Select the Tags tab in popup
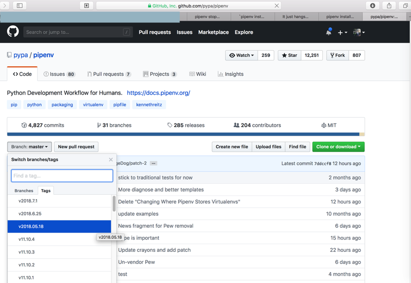Viewport: 411px width, 283px height. tap(46, 191)
